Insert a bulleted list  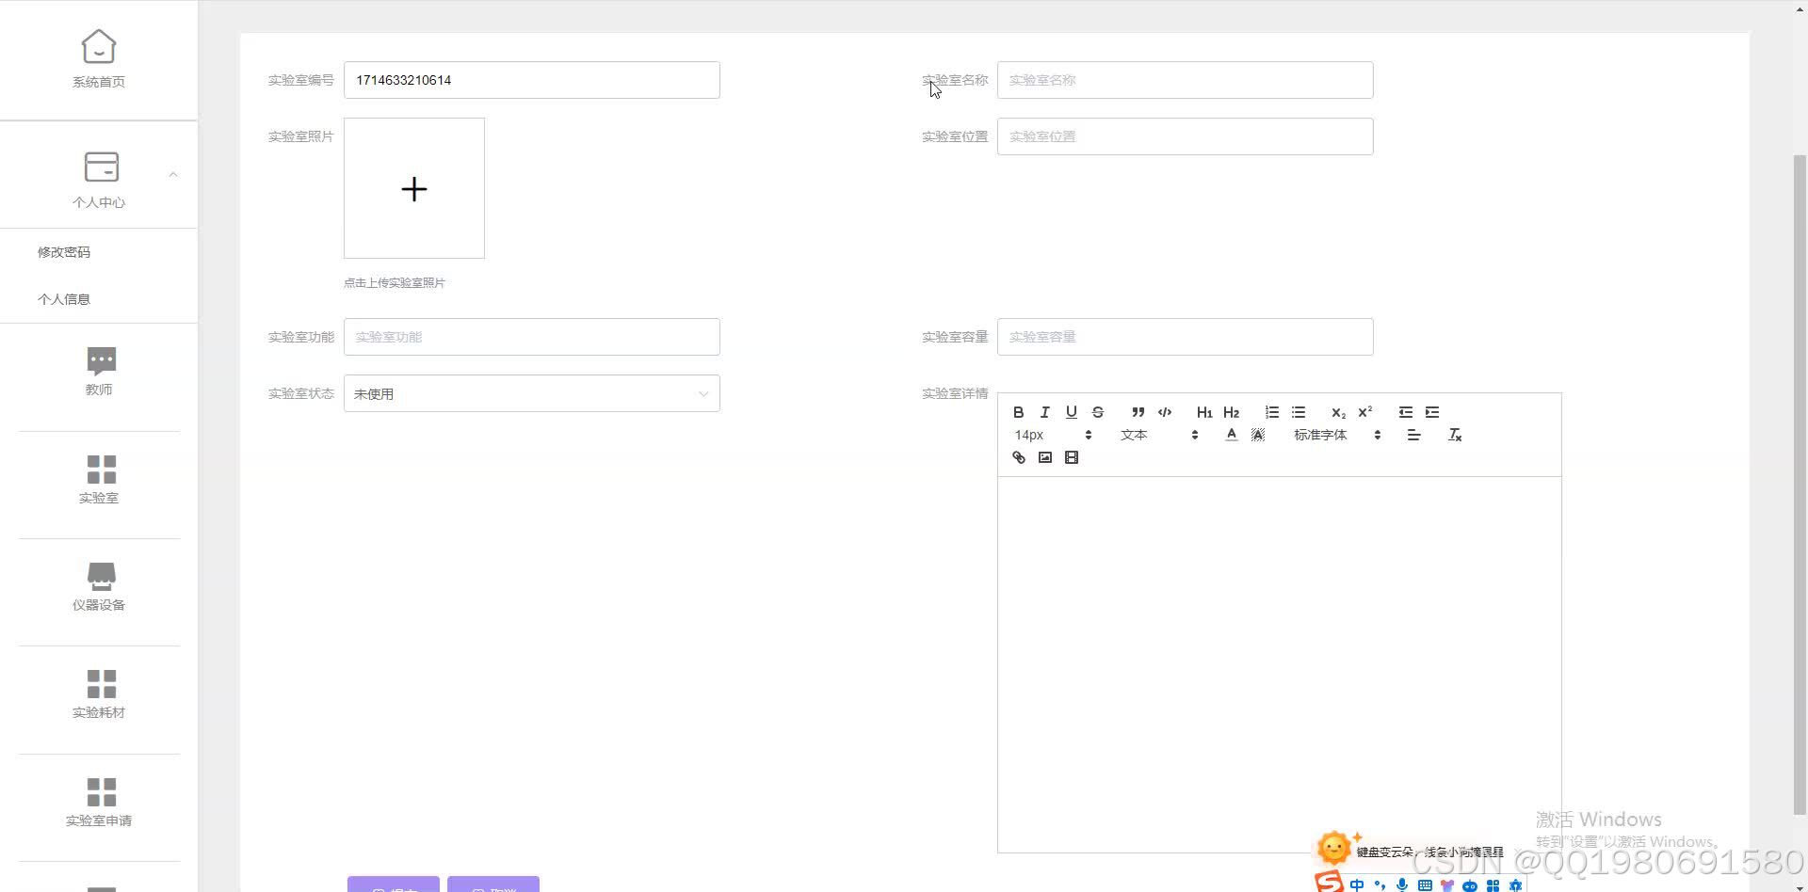[1299, 412]
